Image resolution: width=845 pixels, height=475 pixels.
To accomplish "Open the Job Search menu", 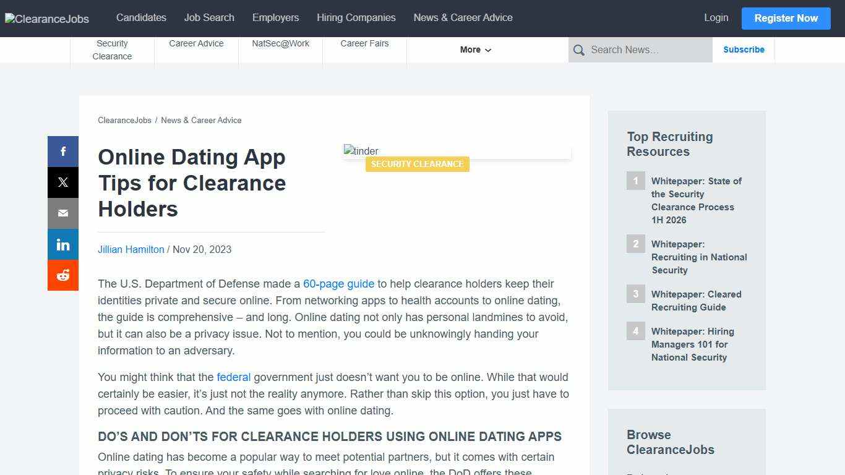I will pyautogui.click(x=209, y=18).
